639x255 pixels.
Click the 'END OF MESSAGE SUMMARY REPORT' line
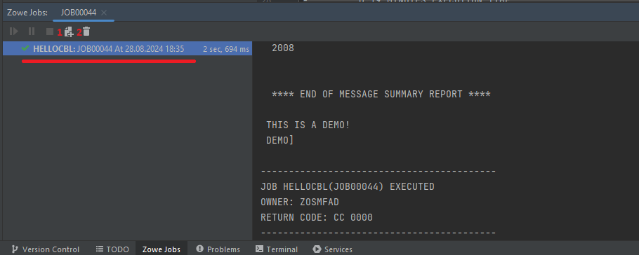point(381,95)
